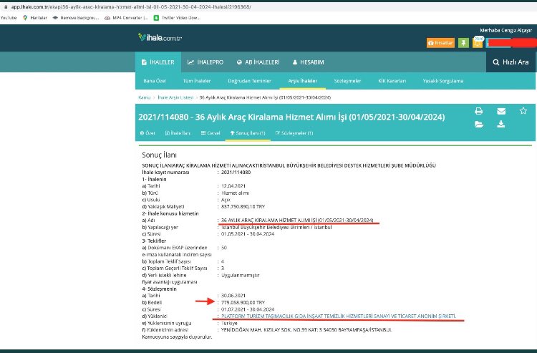Image resolution: width=537 pixels, height=353 pixels.
Task: Open the YouTube bookmark
Action: [x=9, y=18]
